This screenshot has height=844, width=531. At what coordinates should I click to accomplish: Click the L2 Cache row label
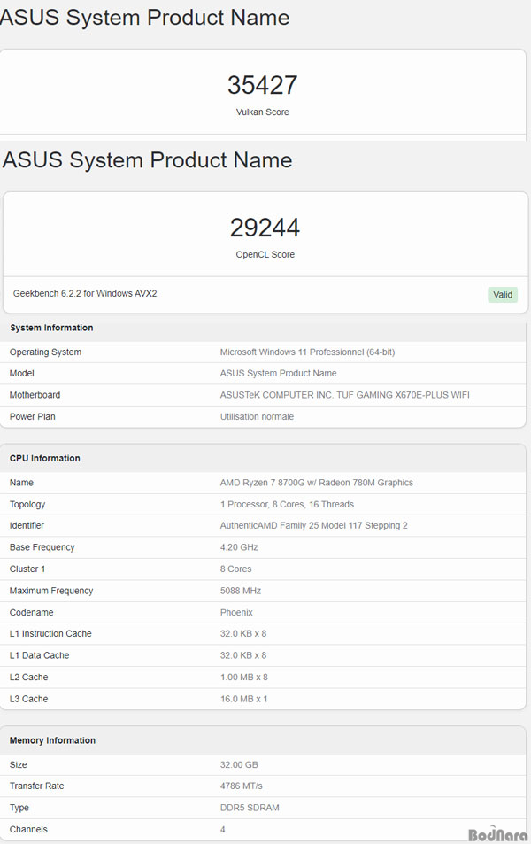[28, 678]
